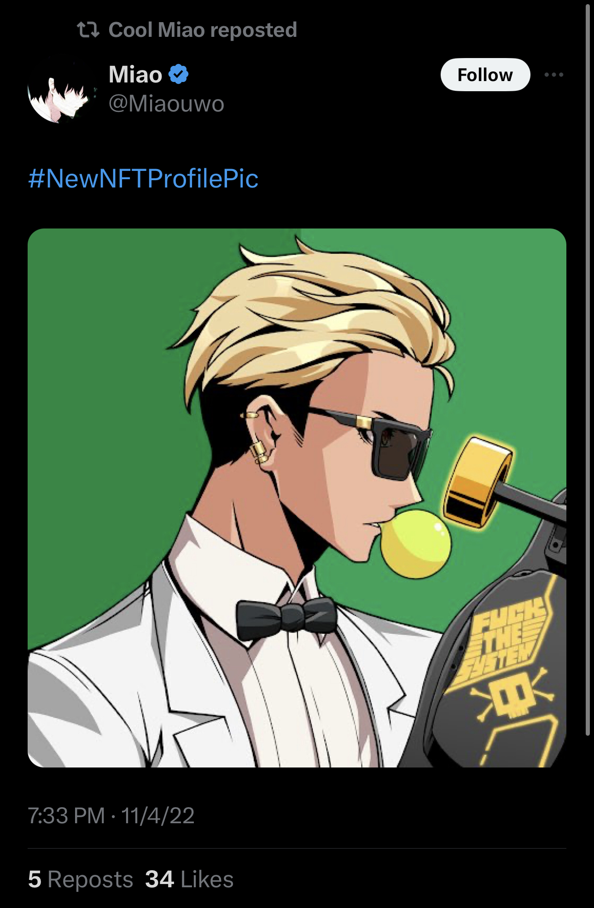
Task: Open the #NewNFTProfilePic hashtag
Action: tap(143, 179)
